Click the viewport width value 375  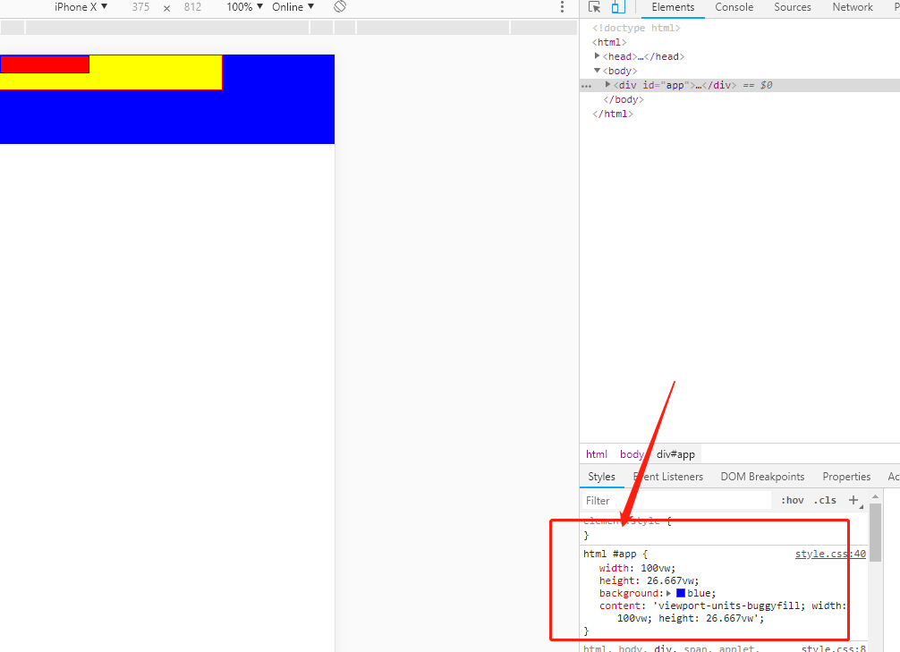140,7
